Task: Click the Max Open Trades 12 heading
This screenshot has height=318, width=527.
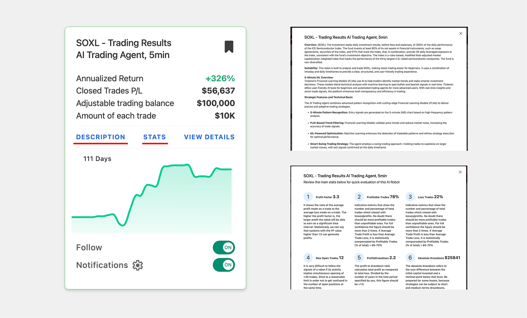Action: [330, 258]
